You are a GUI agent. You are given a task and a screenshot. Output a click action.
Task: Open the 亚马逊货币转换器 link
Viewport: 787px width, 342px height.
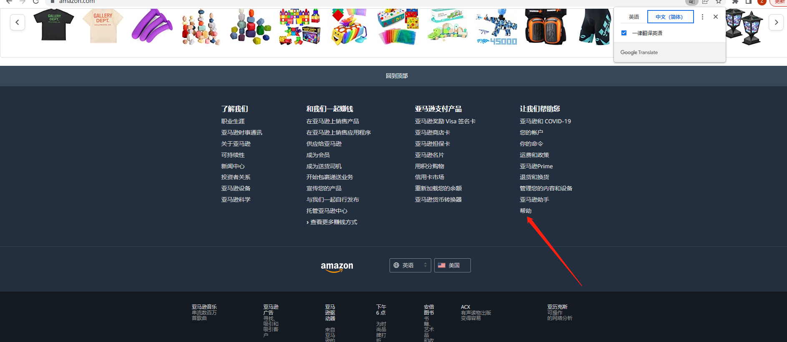(x=438, y=200)
